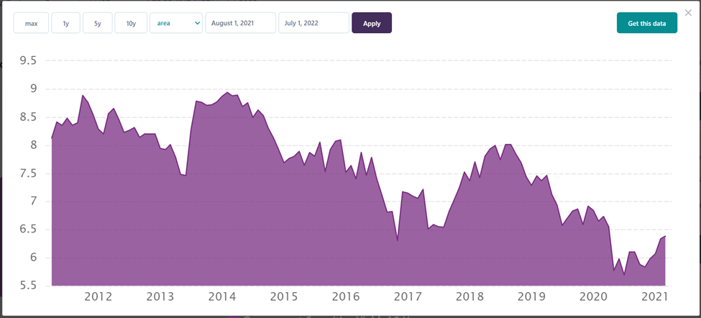Click the 7.5 value on the y-axis
701x318 pixels.
coord(27,173)
